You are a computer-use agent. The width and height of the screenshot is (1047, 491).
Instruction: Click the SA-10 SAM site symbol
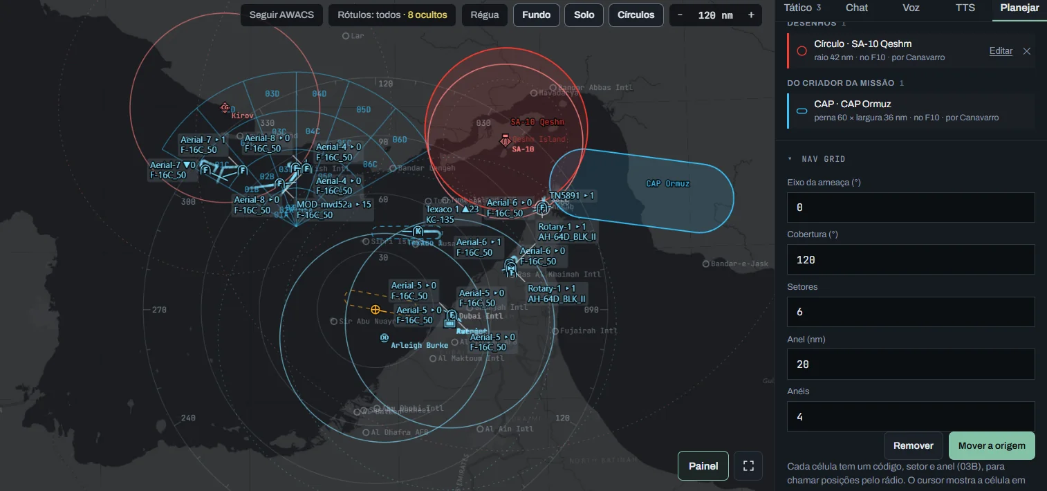[x=506, y=141]
